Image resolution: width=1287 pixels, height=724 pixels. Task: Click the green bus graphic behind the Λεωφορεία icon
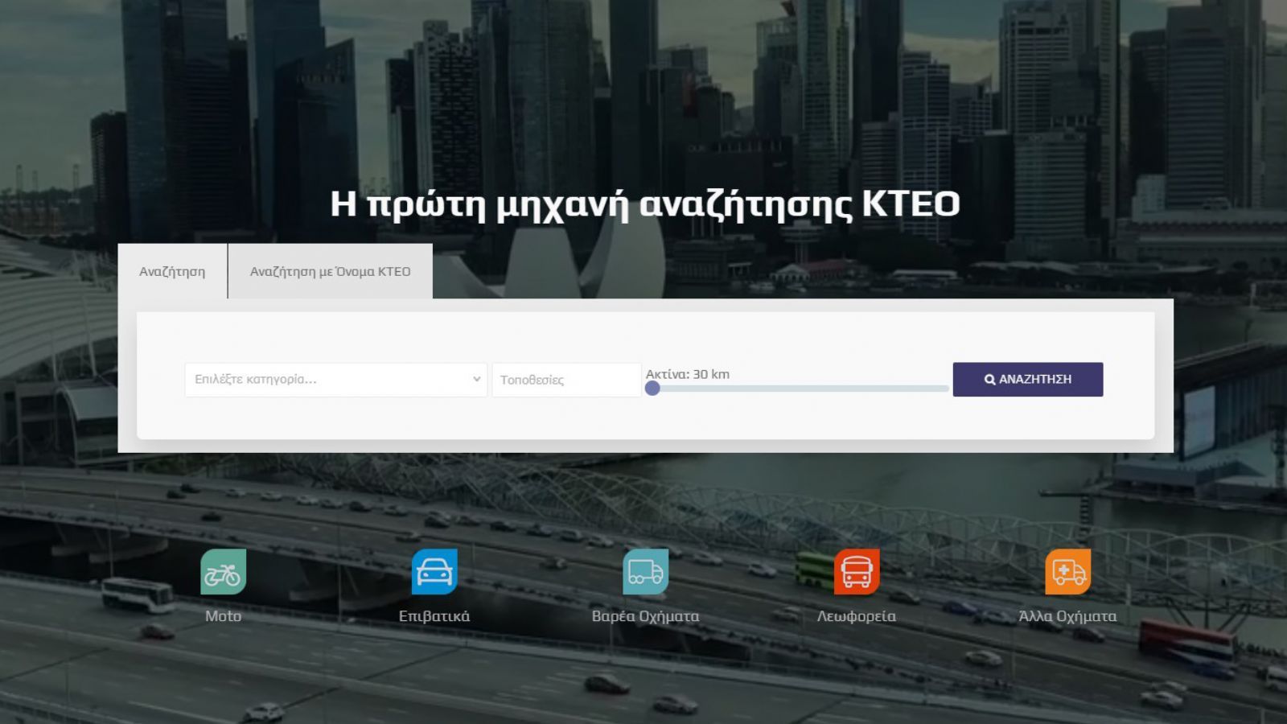[812, 567]
